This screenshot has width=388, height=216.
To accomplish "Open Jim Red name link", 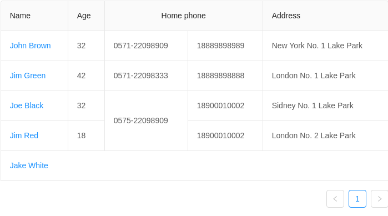I will tap(24, 135).
